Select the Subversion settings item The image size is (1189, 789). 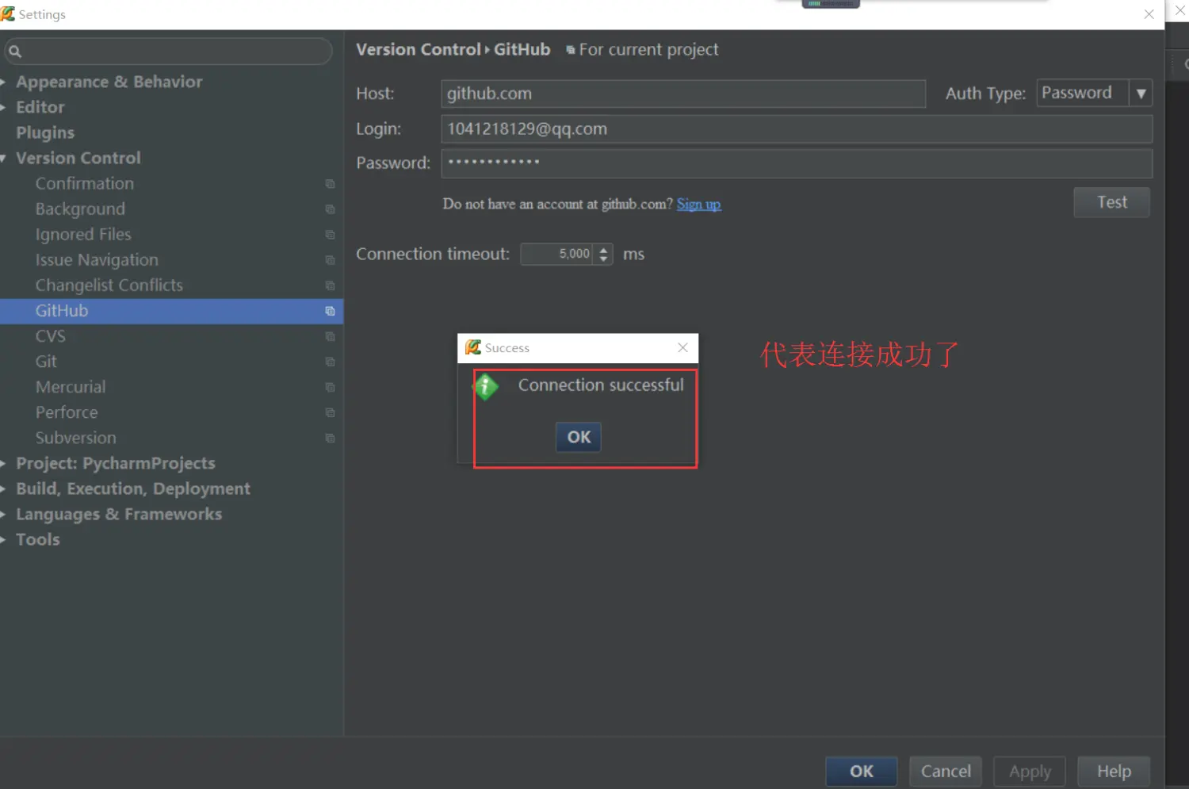[75, 438]
